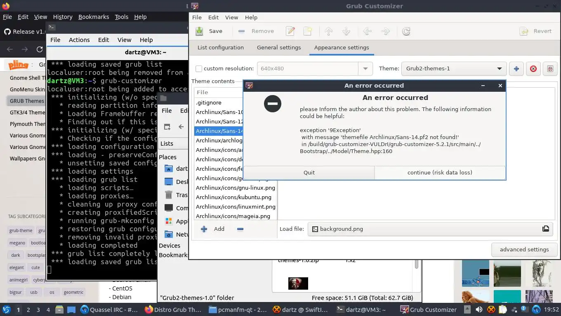Click the blue plus add theme icon
This screenshot has width=561, height=316.
point(516,69)
